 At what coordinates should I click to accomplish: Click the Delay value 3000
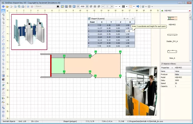coord(177,80)
